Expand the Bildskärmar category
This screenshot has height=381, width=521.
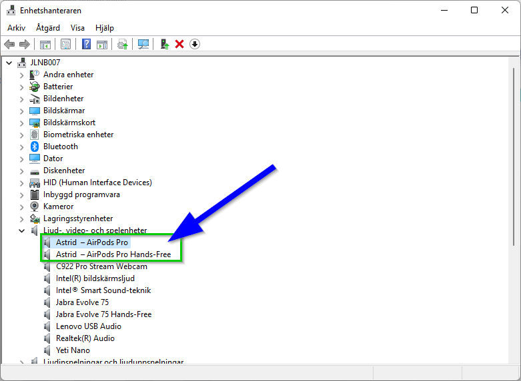pos(22,111)
